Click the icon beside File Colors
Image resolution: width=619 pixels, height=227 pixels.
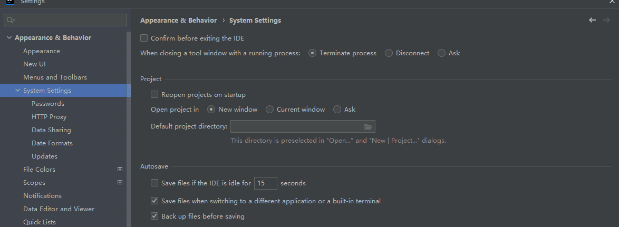(x=120, y=170)
